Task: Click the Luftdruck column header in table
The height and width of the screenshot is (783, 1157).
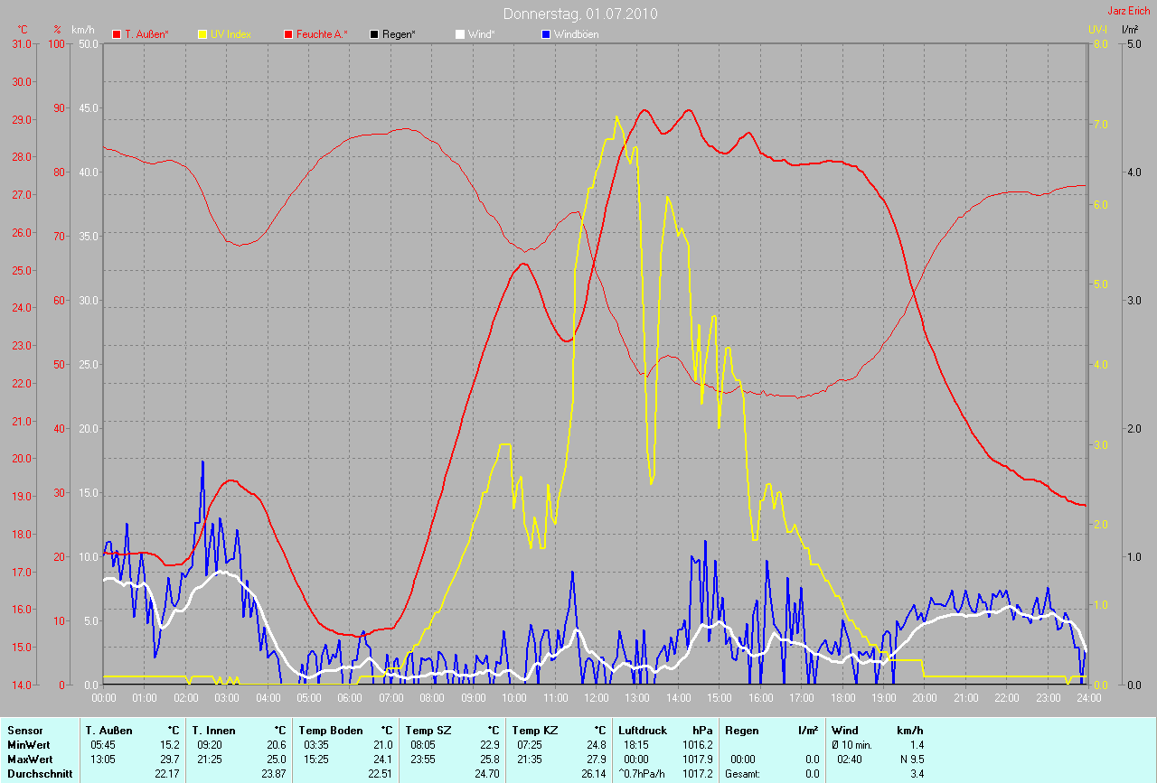Action: tap(640, 730)
